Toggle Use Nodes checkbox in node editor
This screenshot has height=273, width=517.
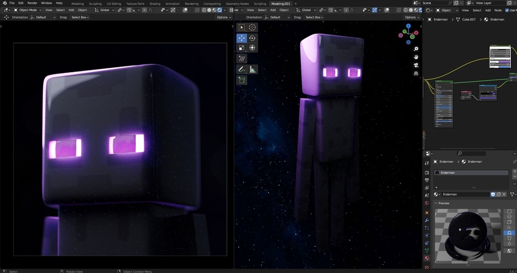(x=507, y=10)
